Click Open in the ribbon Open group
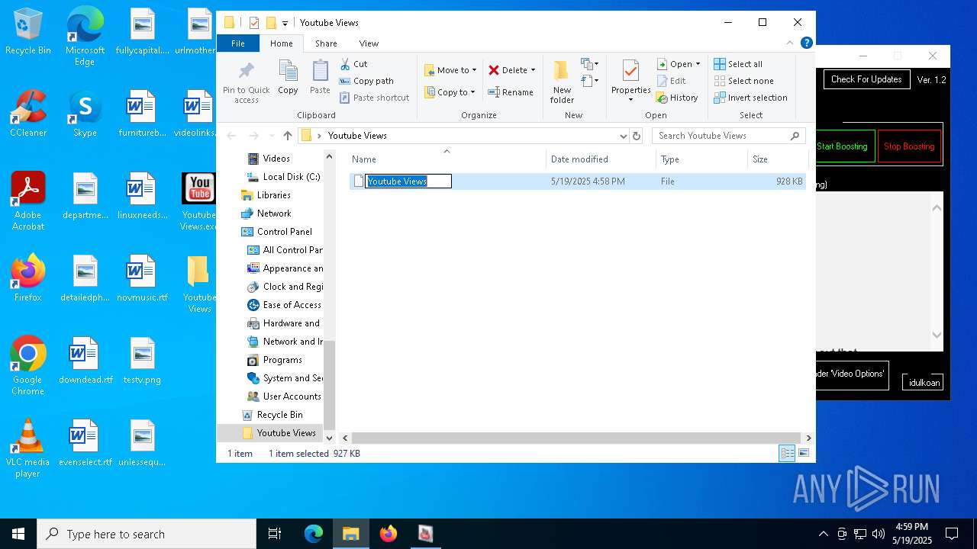Screen dimensions: 977x549 (x=678, y=64)
